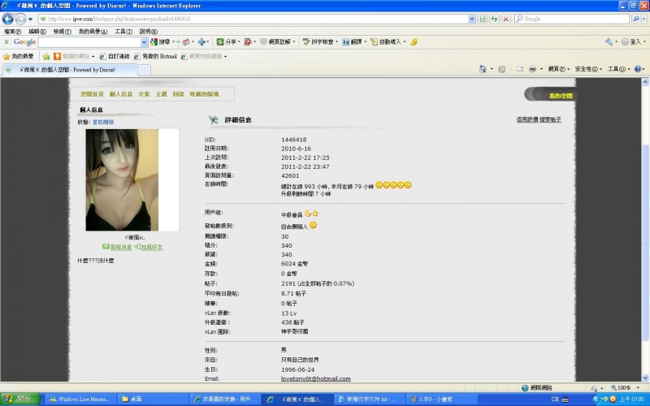Image resolution: width=650 pixels, height=406 pixels.
Task: Click the lovetony6t@hotmail.com email link
Action: pyautogui.click(x=315, y=378)
